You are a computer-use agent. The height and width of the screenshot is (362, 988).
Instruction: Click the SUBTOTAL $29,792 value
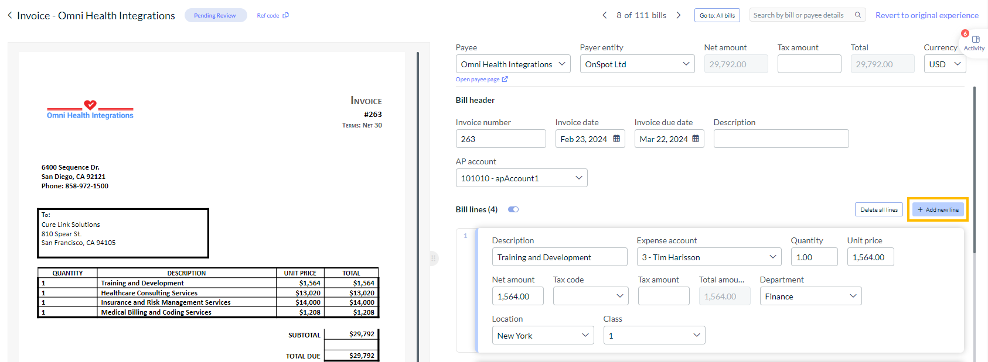tap(362, 335)
